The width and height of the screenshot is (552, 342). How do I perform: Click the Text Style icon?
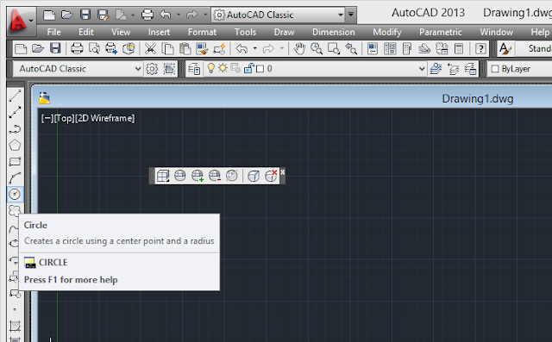(505, 48)
